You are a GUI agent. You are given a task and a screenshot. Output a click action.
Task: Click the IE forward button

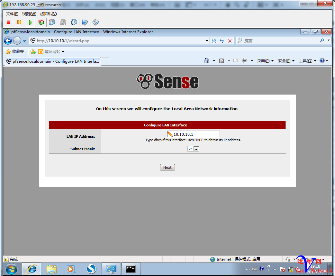tap(17, 41)
